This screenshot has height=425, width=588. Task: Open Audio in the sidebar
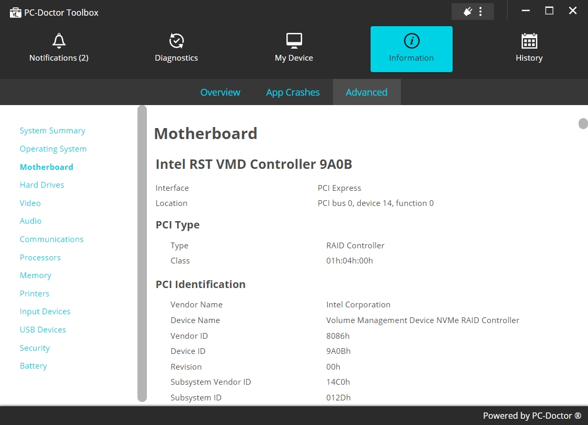tap(30, 221)
